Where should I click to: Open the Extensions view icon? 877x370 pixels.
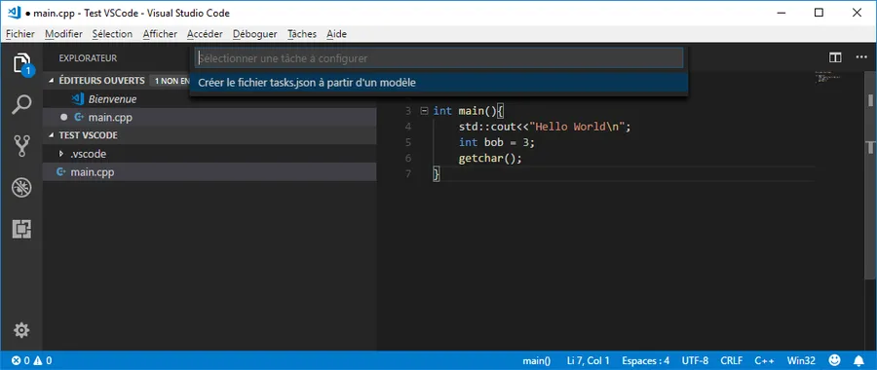click(x=21, y=229)
